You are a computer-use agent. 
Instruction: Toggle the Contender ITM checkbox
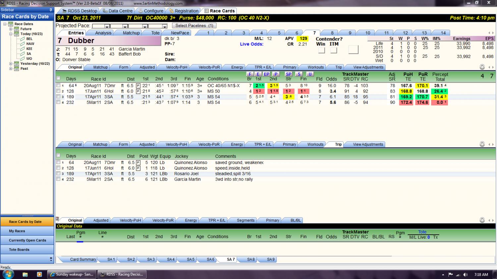coord(334,50)
